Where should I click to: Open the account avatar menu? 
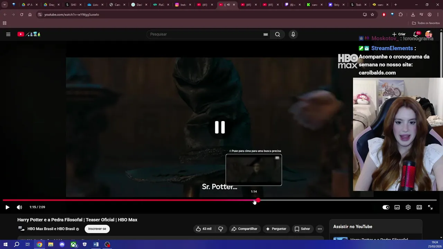[x=429, y=34]
